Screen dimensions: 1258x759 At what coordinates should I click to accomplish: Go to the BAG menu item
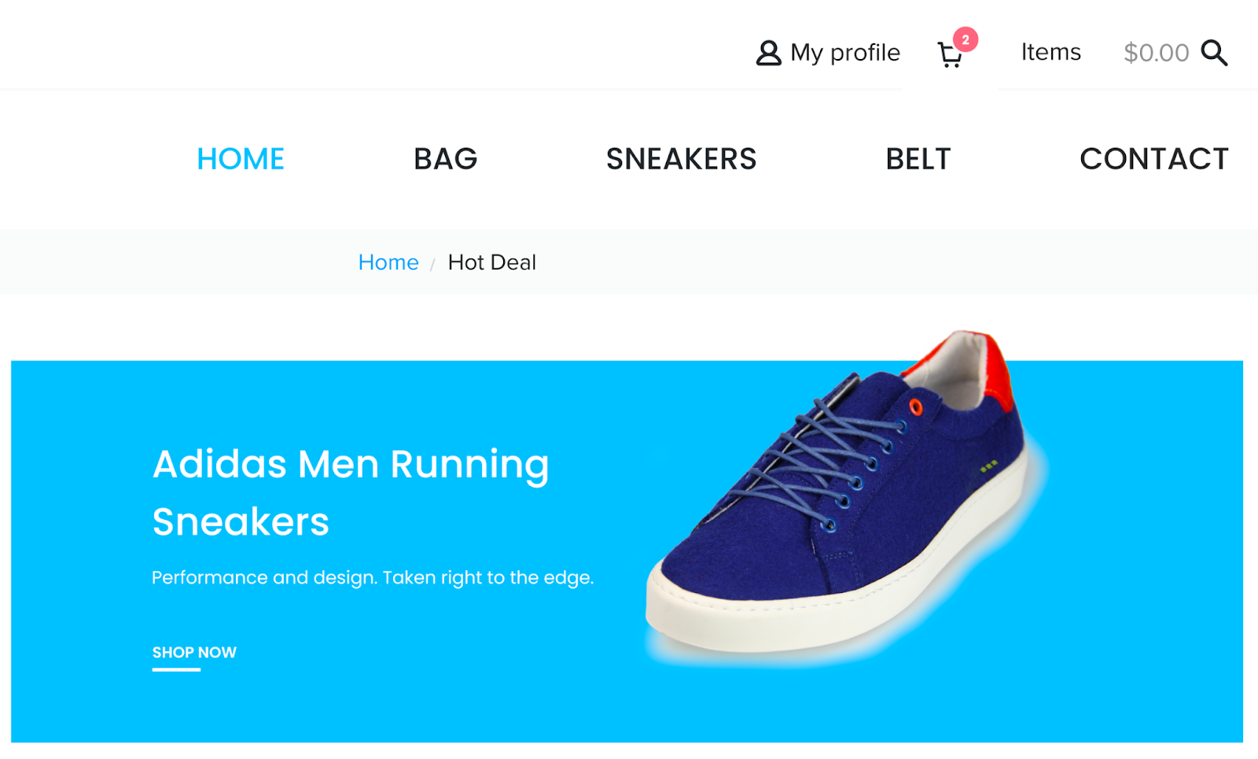click(x=445, y=159)
